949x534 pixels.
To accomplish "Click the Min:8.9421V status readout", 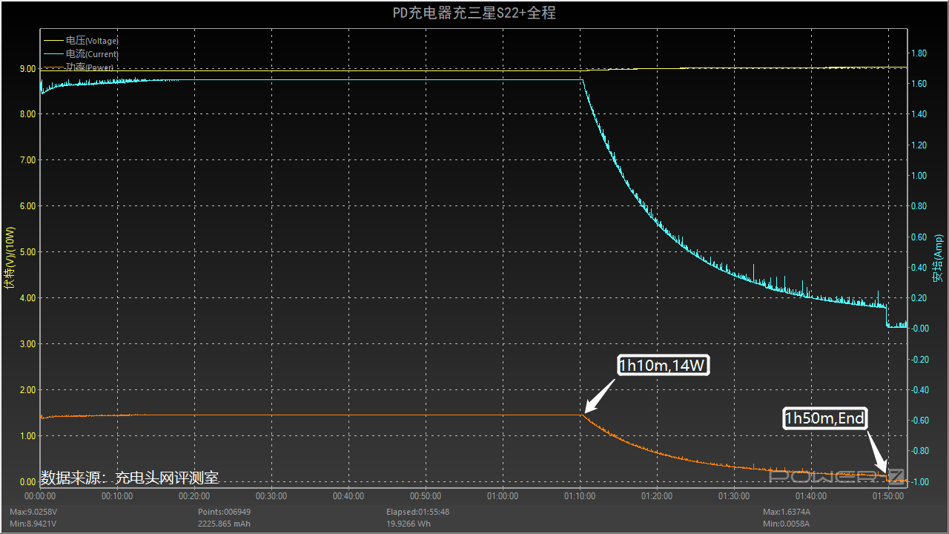I will click(x=33, y=524).
